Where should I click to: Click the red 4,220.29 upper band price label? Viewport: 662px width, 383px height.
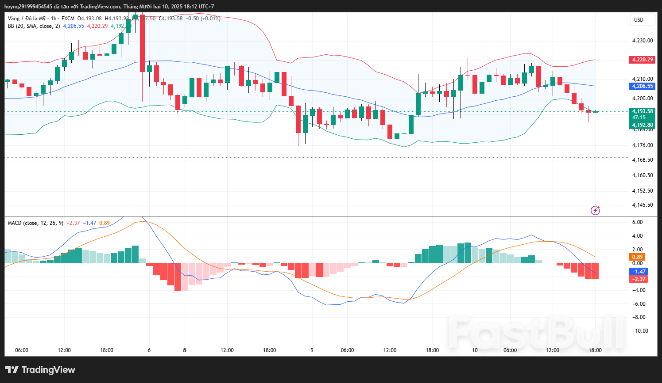click(x=642, y=60)
